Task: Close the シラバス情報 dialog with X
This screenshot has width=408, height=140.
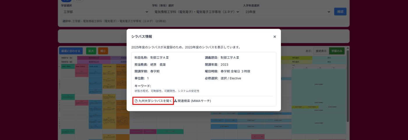Action: 275,37
